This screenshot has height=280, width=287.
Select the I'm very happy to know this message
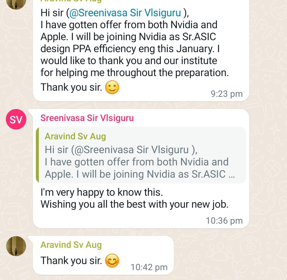point(102,193)
